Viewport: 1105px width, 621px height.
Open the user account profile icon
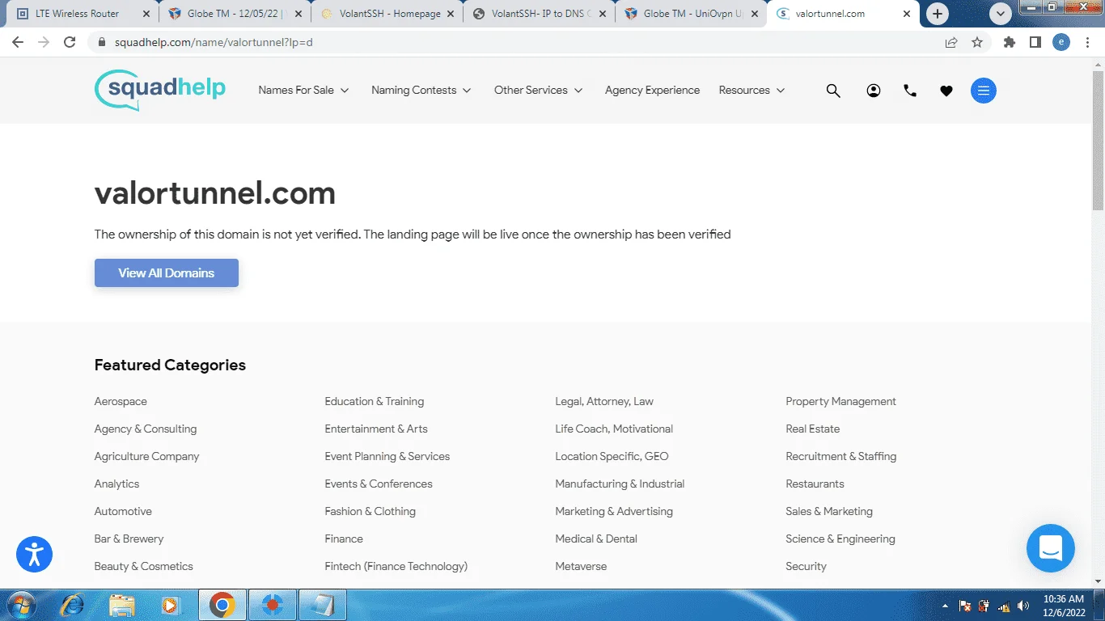tap(874, 91)
